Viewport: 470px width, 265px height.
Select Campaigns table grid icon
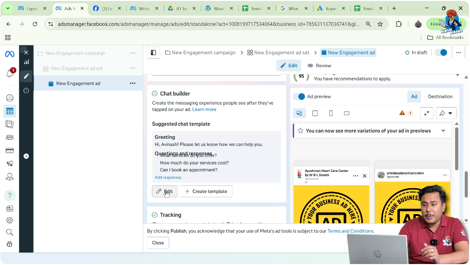click(10, 111)
